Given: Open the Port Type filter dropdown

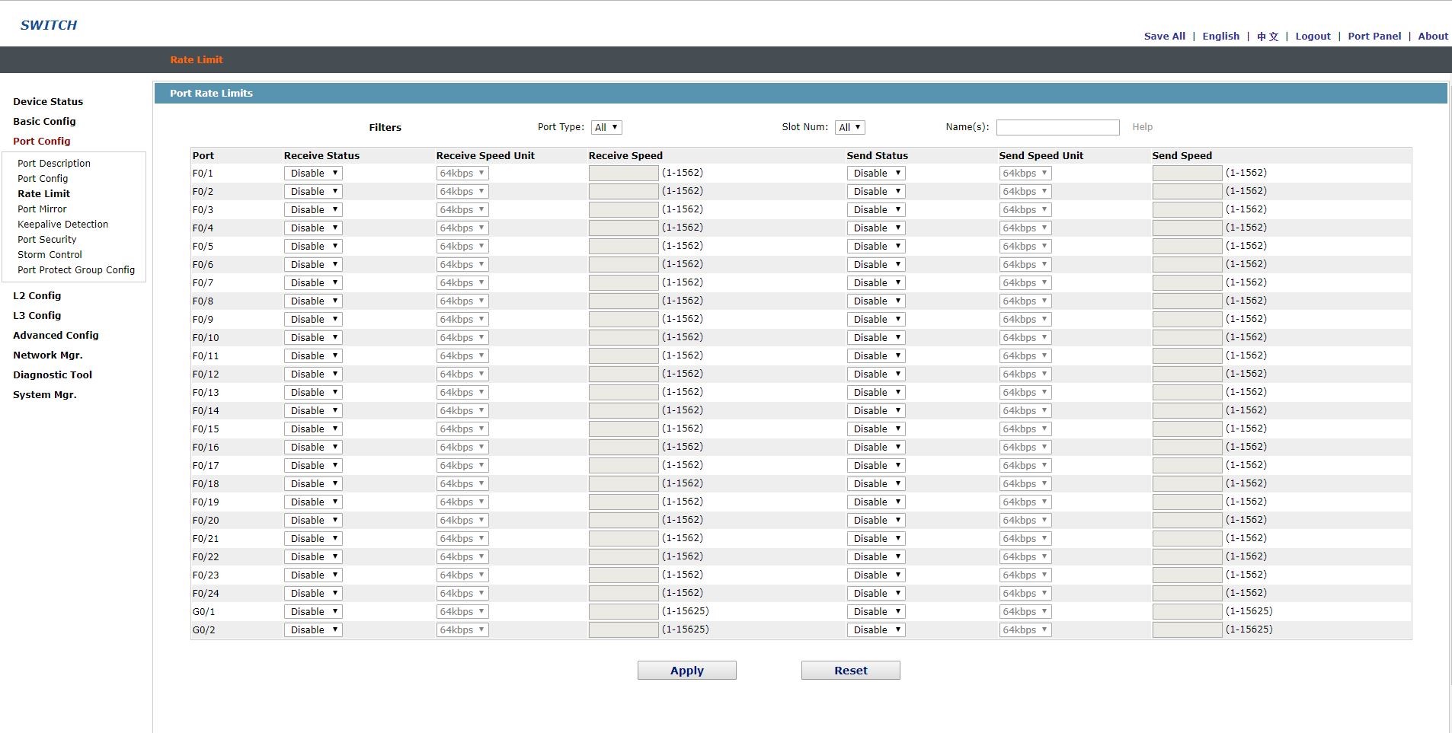Looking at the screenshot, I should pos(606,128).
